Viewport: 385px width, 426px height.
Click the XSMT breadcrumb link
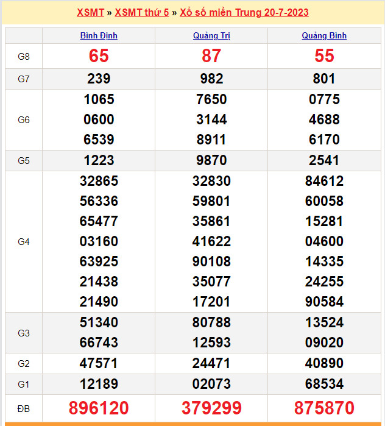tap(90, 12)
